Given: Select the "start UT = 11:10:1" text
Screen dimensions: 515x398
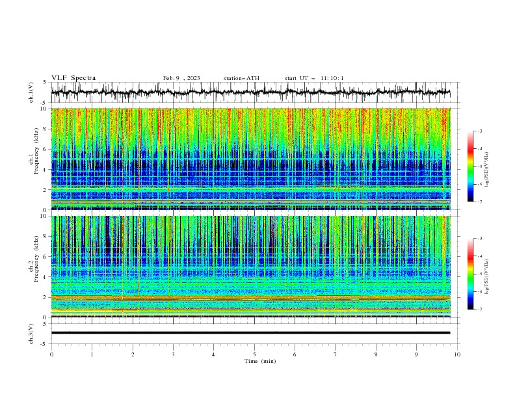Looking at the screenshot, I should [314, 78].
